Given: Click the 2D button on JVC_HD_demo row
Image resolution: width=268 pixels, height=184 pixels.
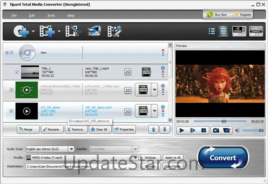Looking at the screenshot, I should pos(128,112).
